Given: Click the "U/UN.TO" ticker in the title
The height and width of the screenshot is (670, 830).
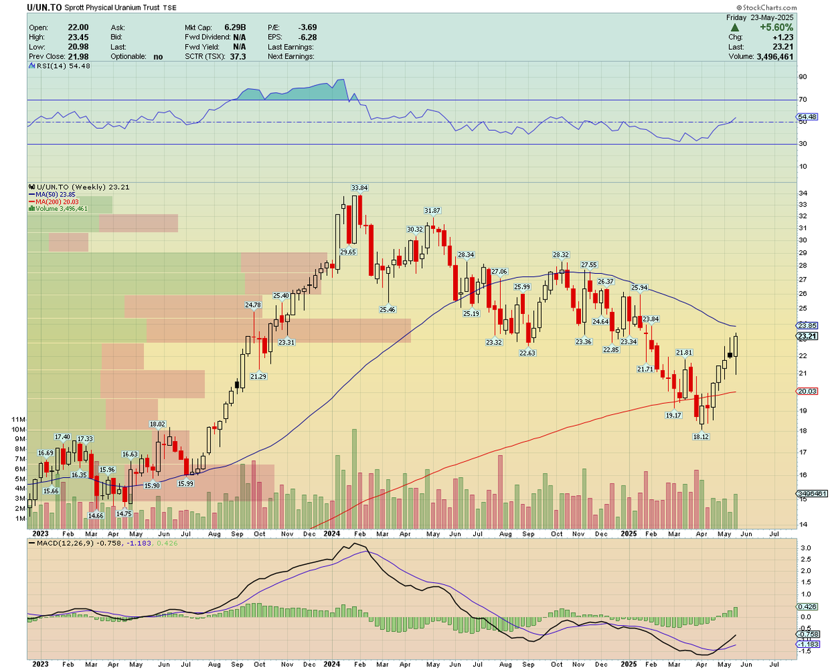Looking at the screenshot, I should [44, 6].
